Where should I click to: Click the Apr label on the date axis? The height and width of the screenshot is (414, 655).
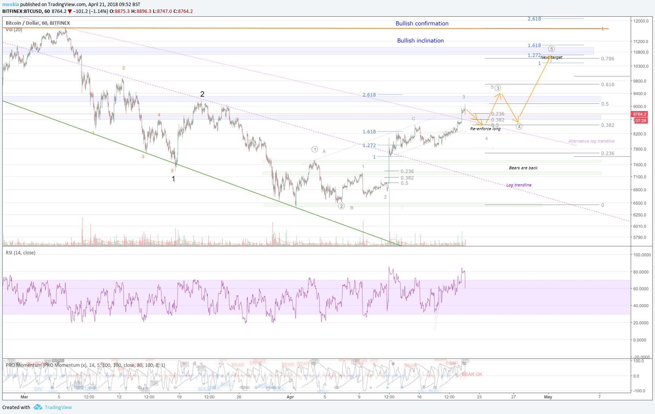[x=290, y=397]
